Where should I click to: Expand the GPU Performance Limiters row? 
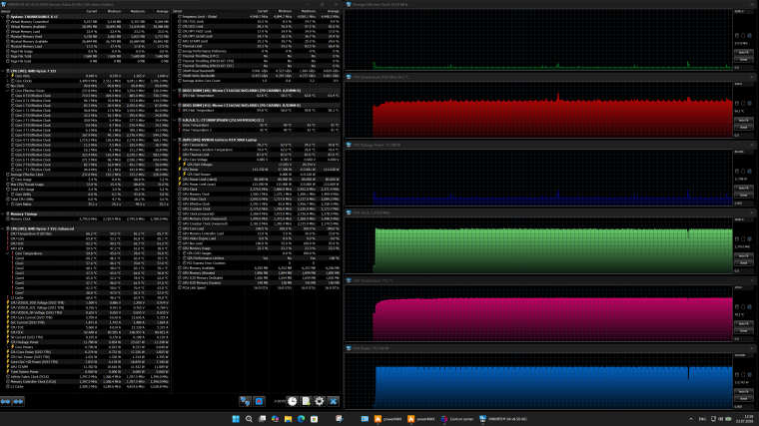pos(179,258)
